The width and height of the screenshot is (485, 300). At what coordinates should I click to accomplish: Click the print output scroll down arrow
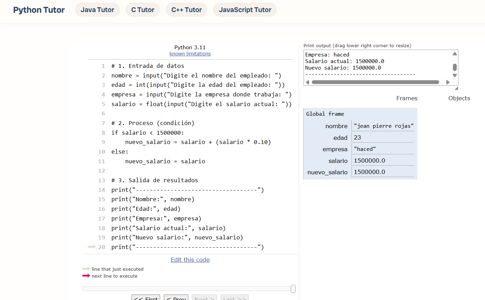(x=455, y=75)
